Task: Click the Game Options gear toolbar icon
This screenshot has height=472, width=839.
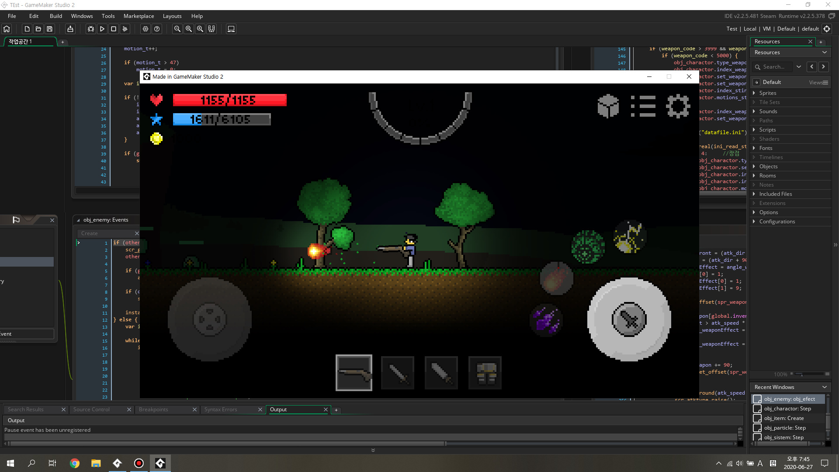Action: [x=146, y=29]
